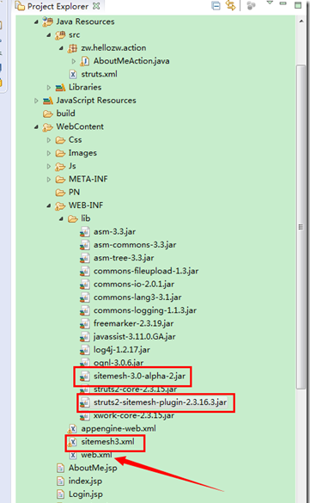
Task: Click the JavaScript Resources icon
Action: (x=48, y=101)
